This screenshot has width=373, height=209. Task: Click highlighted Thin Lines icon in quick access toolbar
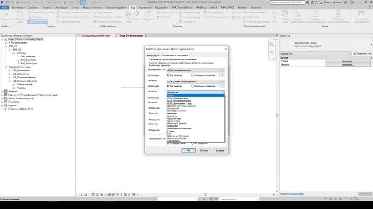pyautogui.click(x=83, y=2)
